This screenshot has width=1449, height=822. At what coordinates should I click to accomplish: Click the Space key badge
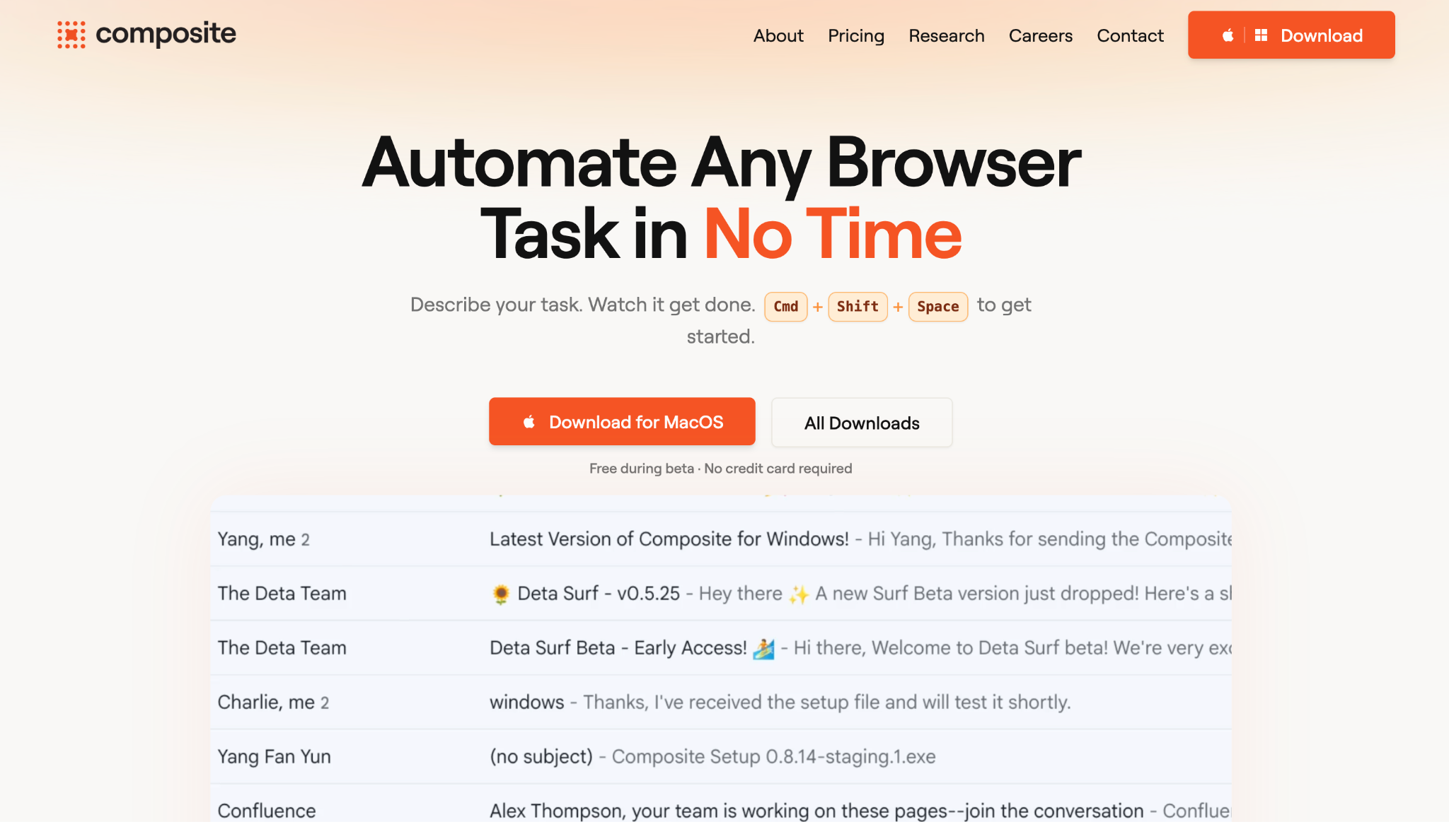coord(938,307)
